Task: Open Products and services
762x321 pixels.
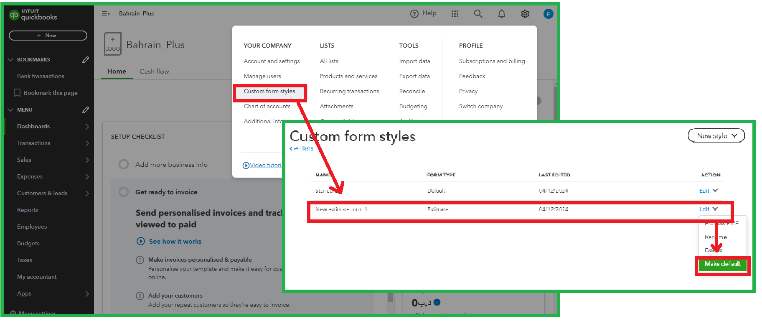Action: pos(348,76)
